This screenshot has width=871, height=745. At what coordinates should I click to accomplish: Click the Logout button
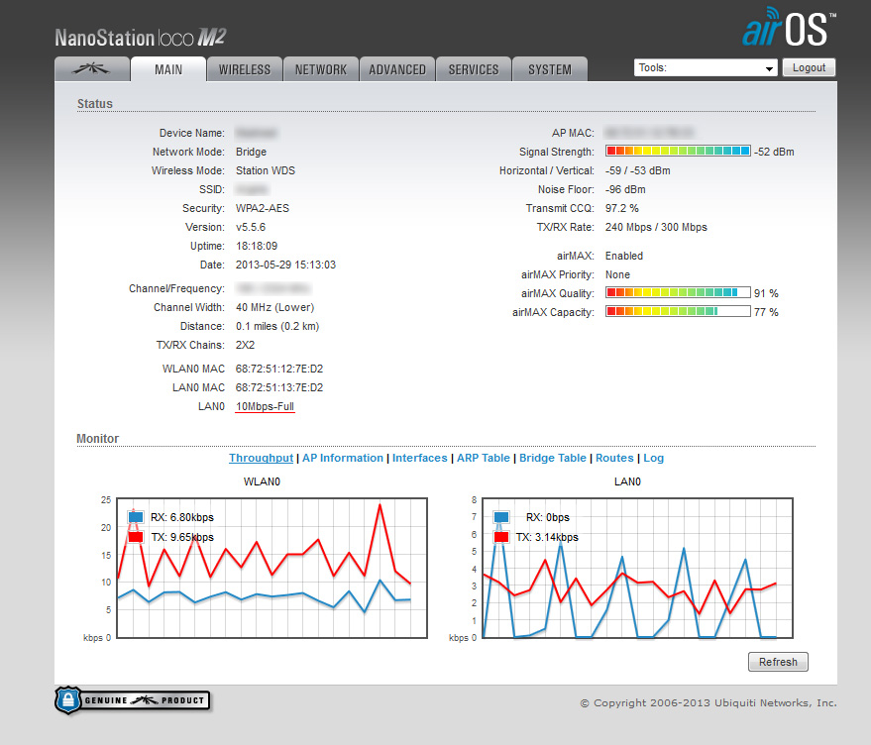point(809,67)
